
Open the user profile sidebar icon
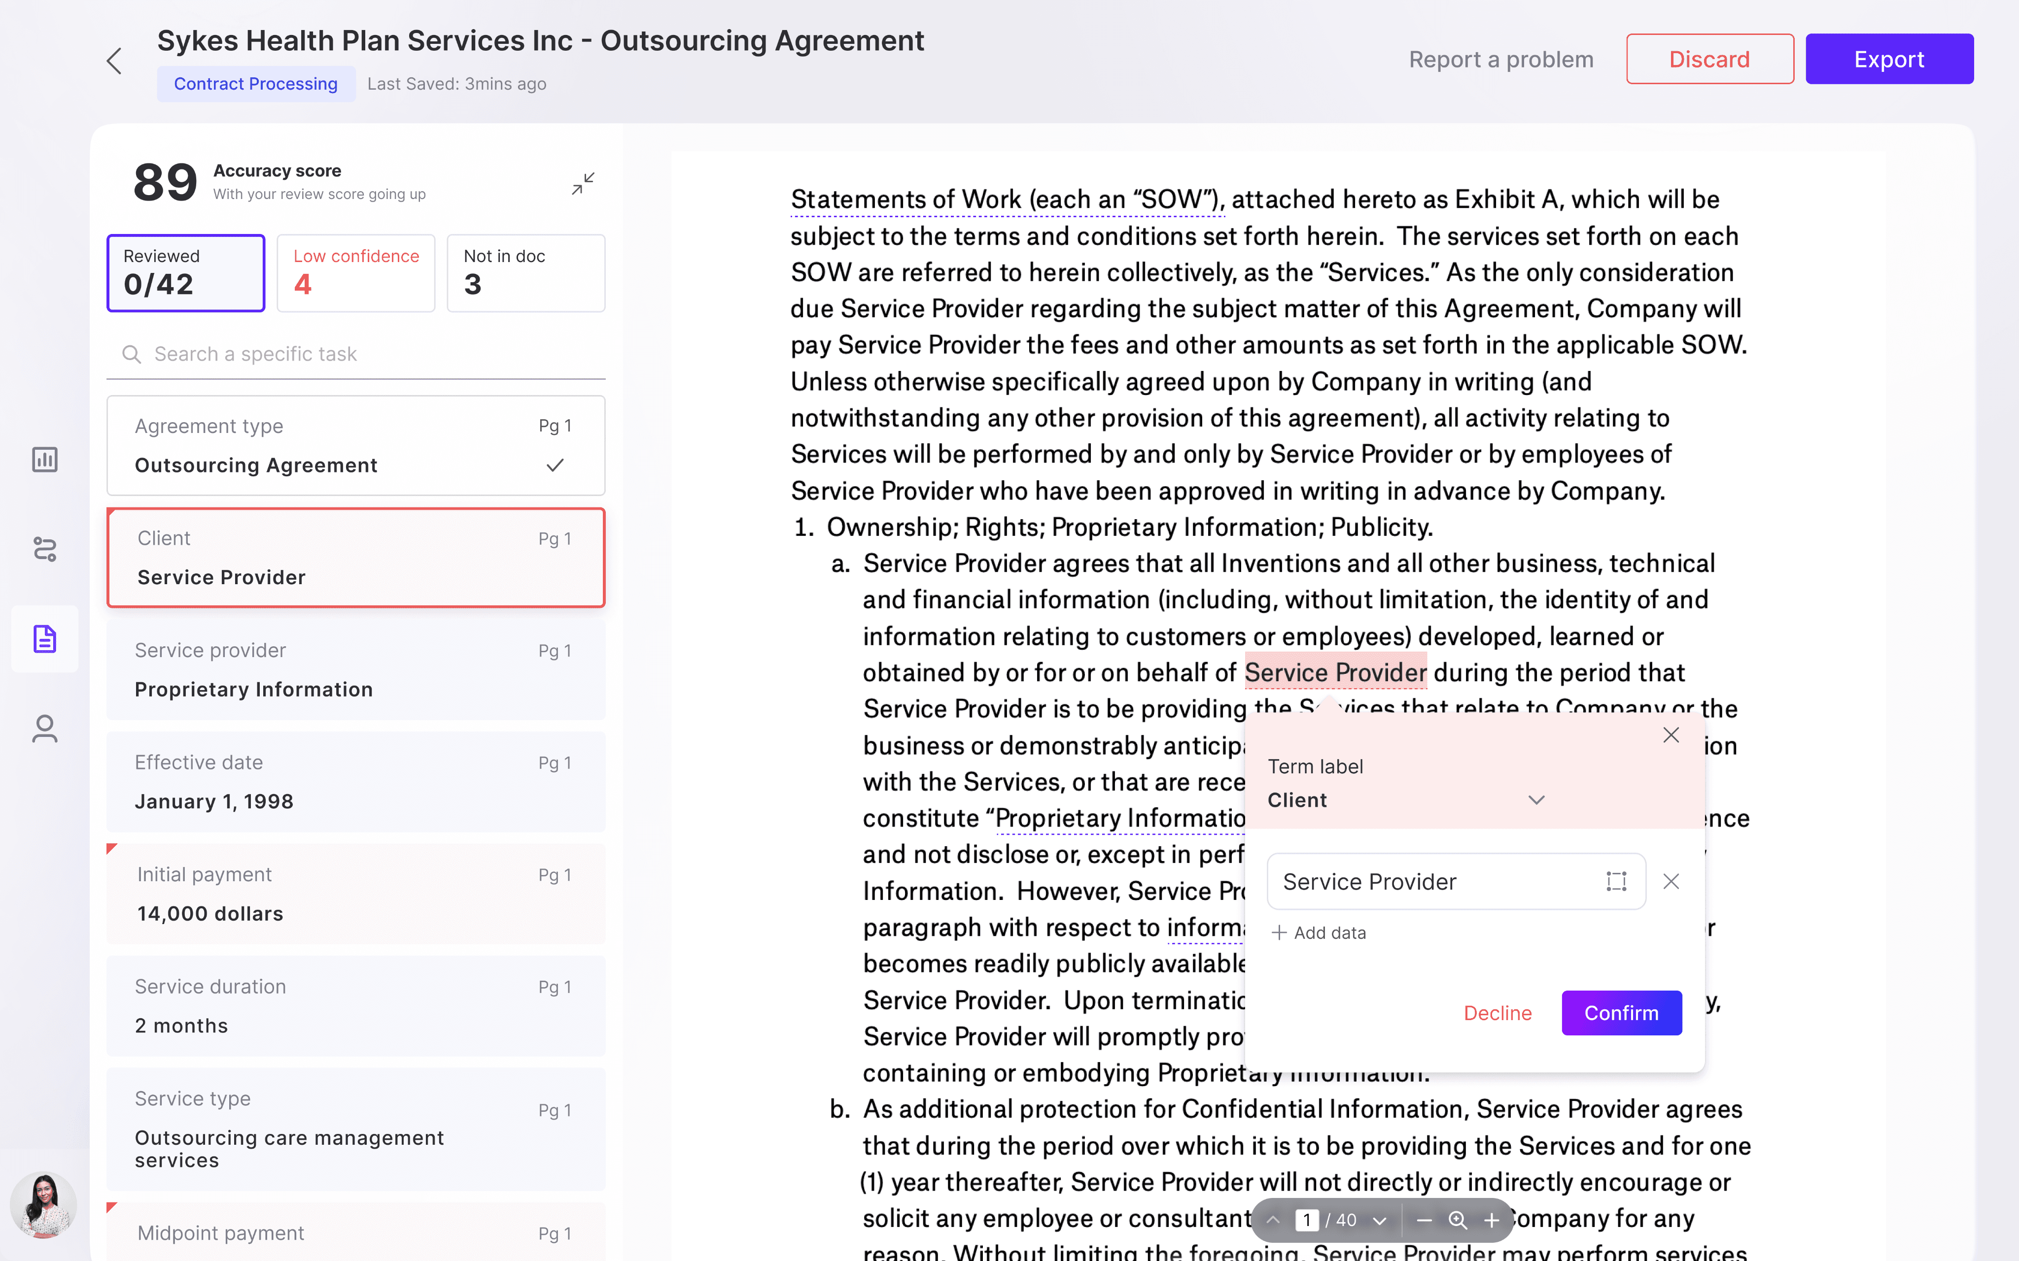click(44, 728)
